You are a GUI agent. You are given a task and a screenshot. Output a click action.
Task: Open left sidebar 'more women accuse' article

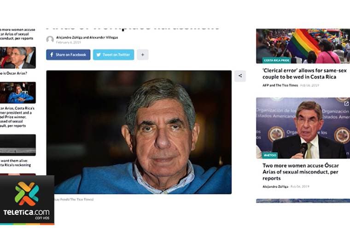(x=17, y=34)
